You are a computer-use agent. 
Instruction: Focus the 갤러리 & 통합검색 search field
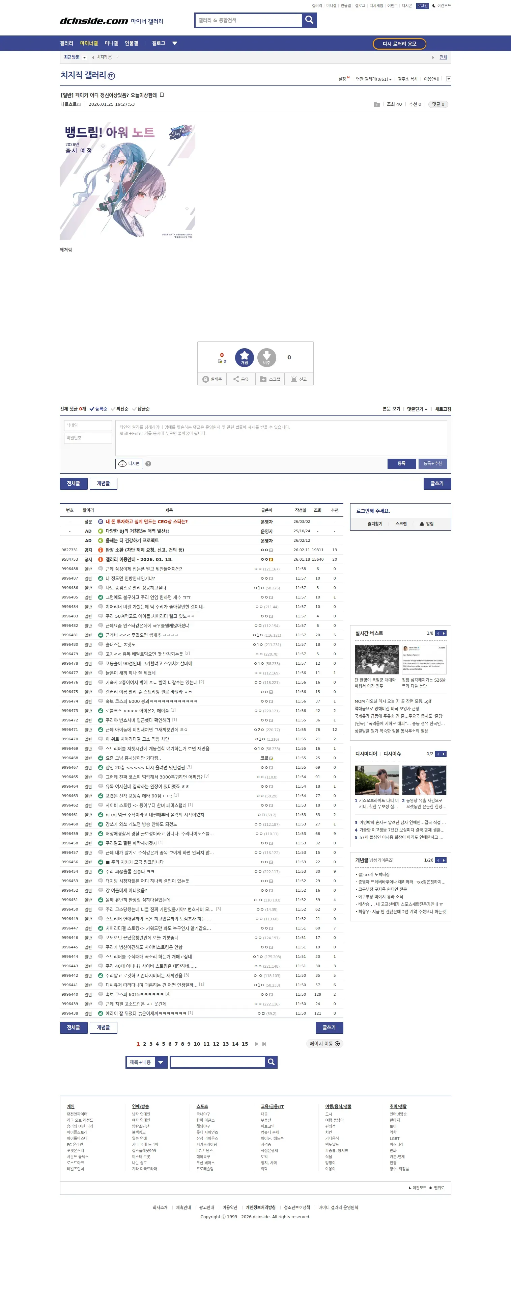(248, 20)
